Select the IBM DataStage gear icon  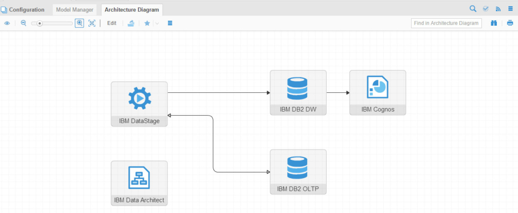click(140, 98)
